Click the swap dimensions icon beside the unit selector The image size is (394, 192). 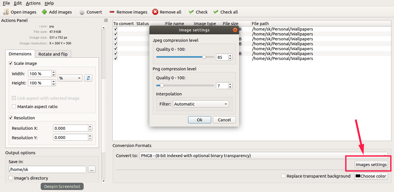(88, 78)
